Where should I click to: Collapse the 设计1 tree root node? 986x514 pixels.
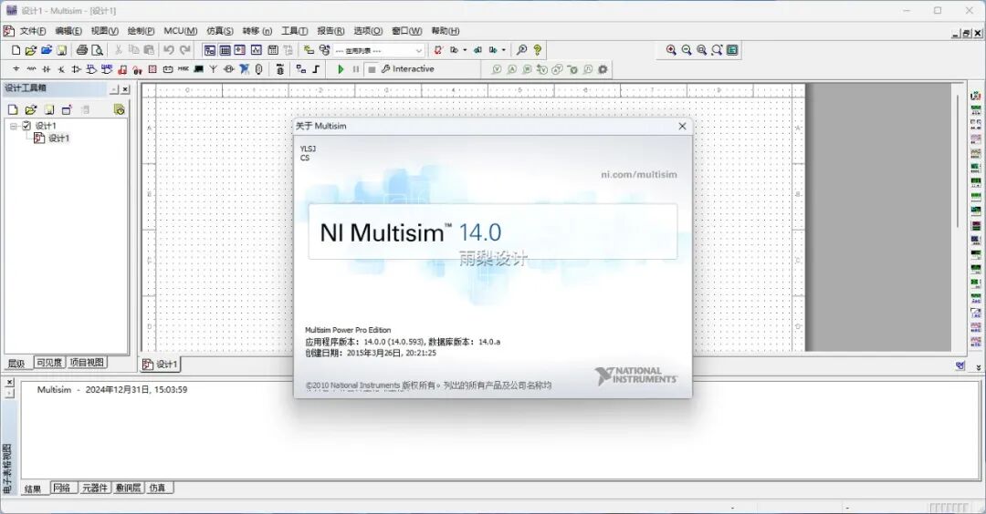pos(13,126)
